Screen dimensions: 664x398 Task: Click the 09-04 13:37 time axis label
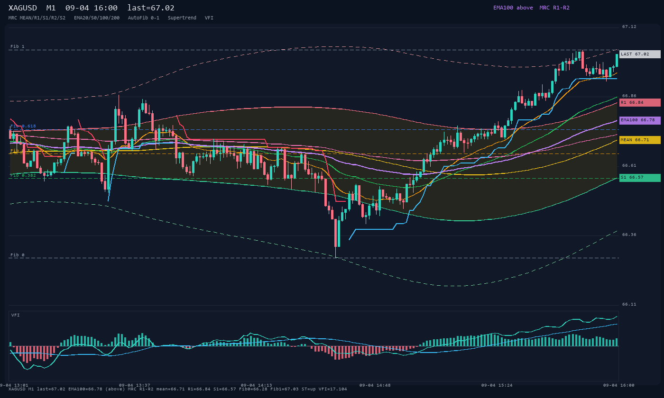[x=135, y=385]
